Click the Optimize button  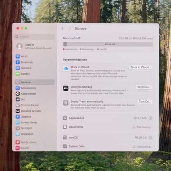[144, 87]
